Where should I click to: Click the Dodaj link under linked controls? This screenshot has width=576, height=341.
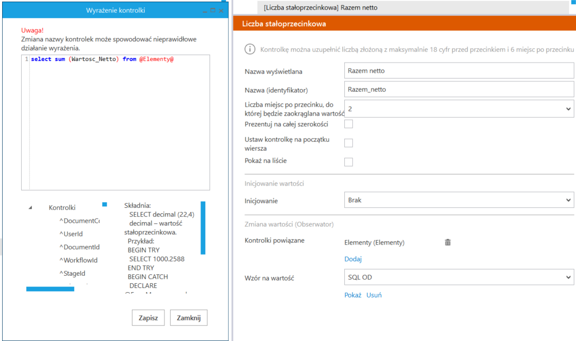pos(353,259)
